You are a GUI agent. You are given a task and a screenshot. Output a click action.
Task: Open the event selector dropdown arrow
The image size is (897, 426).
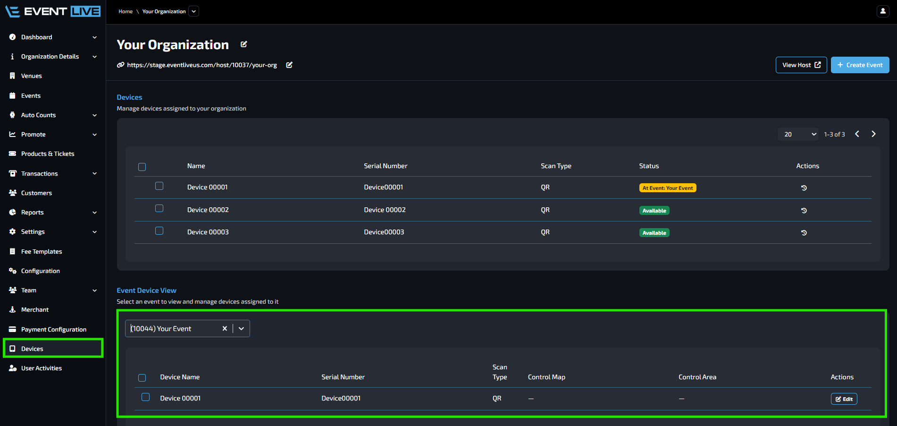[x=241, y=329]
